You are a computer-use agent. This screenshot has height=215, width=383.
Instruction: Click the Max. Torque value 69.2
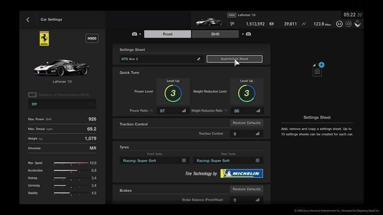click(92, 129)
